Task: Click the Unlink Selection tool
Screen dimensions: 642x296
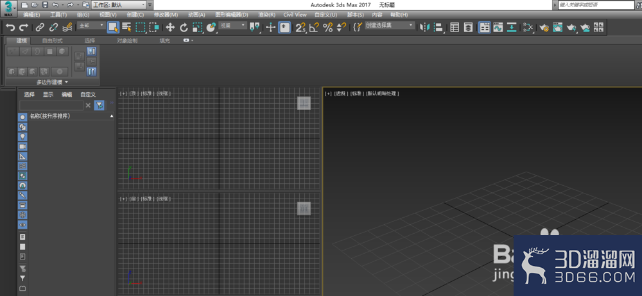Action: pyautogui.click(x=54, y=28)
